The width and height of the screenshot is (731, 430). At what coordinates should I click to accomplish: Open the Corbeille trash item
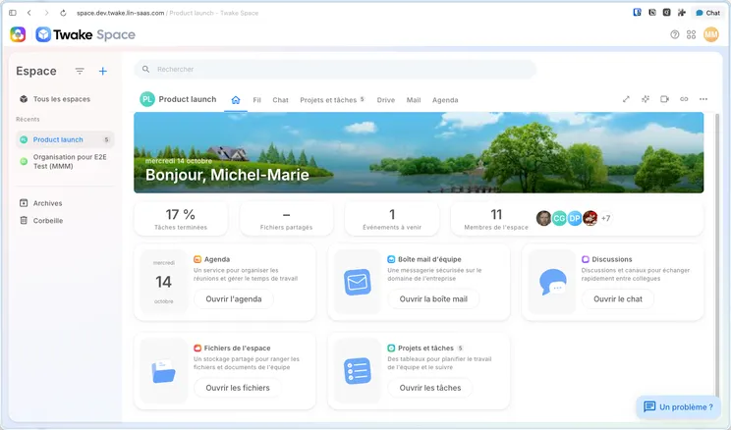click(x=48, y=220)
